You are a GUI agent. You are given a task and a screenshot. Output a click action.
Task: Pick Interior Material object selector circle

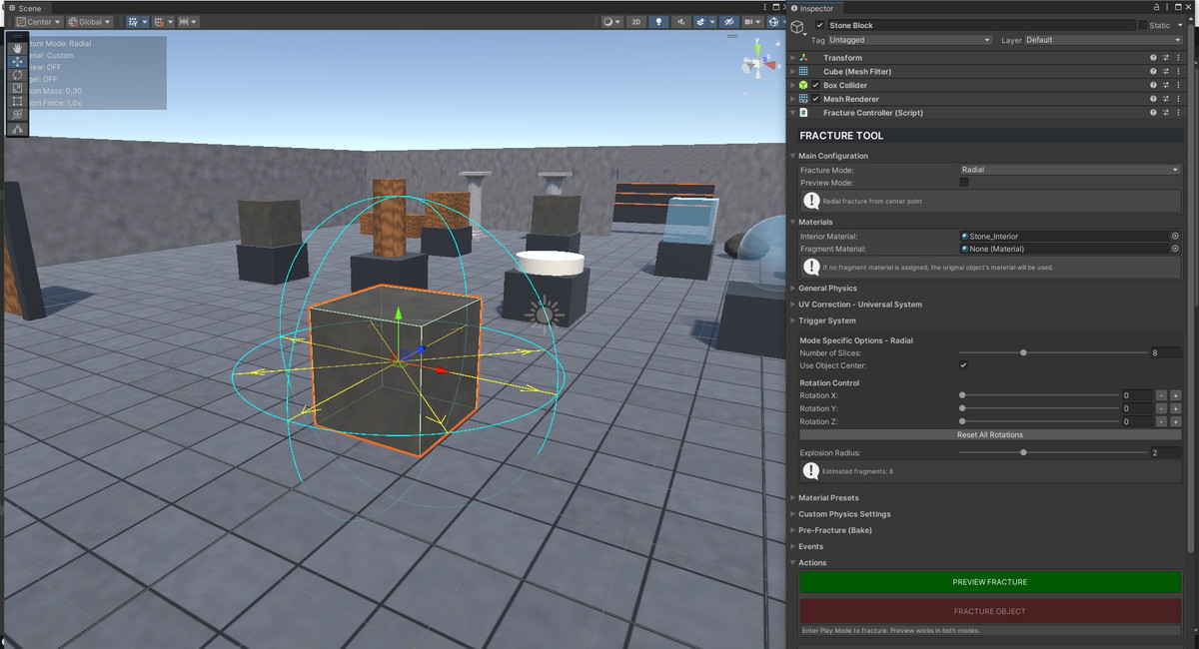click(x=1175, y=236)
